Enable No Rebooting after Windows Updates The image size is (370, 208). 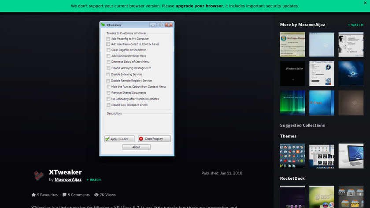click(108, 99)
